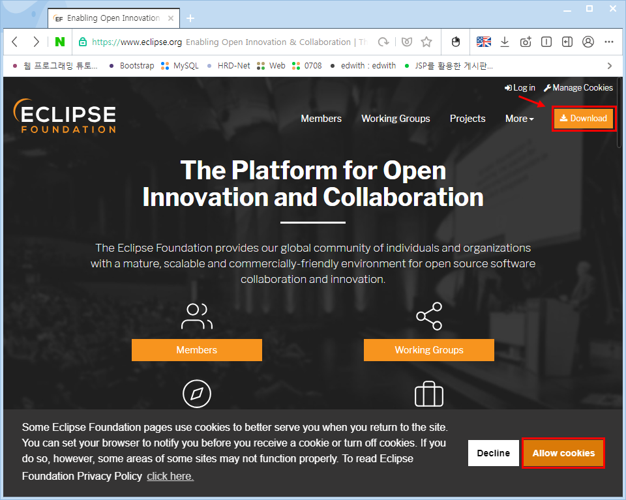This screenshot has height=500, width=626.
Task: Open the JSP를 활용한 게시판 bookmark
Action: (449, 66)
